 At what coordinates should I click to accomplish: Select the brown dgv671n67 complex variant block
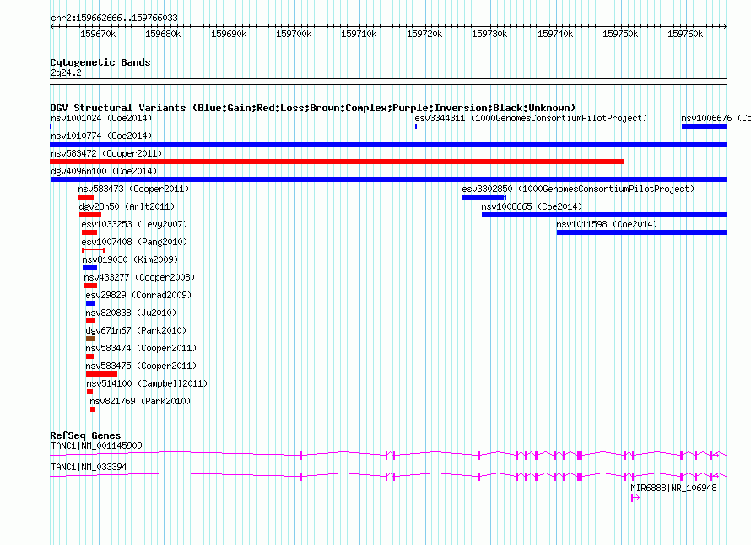90,339
